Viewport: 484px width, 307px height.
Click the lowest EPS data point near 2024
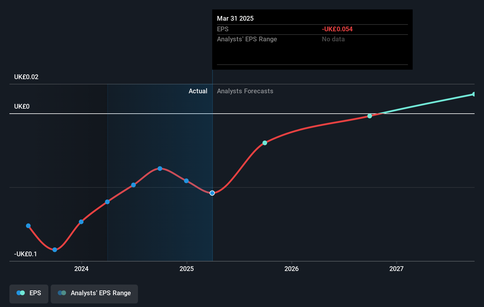[54, 250]
